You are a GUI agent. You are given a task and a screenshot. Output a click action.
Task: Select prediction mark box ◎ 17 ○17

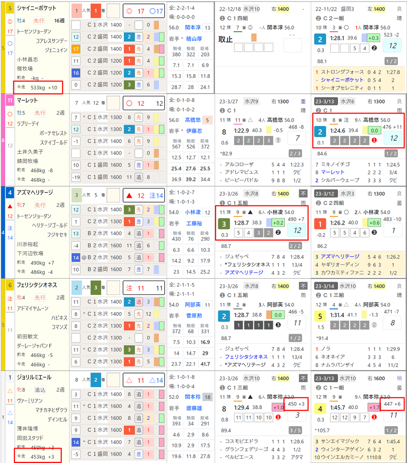point(144,11)
